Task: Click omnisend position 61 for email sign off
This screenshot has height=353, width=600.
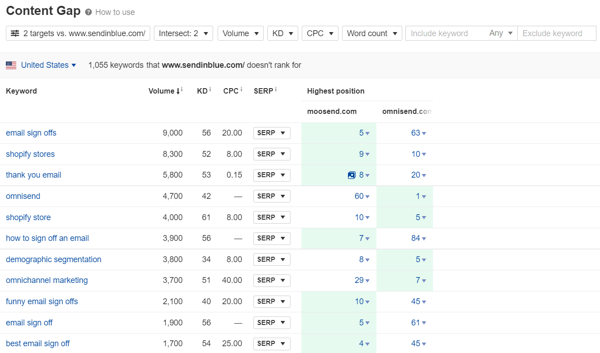Action: coord(419,323)
